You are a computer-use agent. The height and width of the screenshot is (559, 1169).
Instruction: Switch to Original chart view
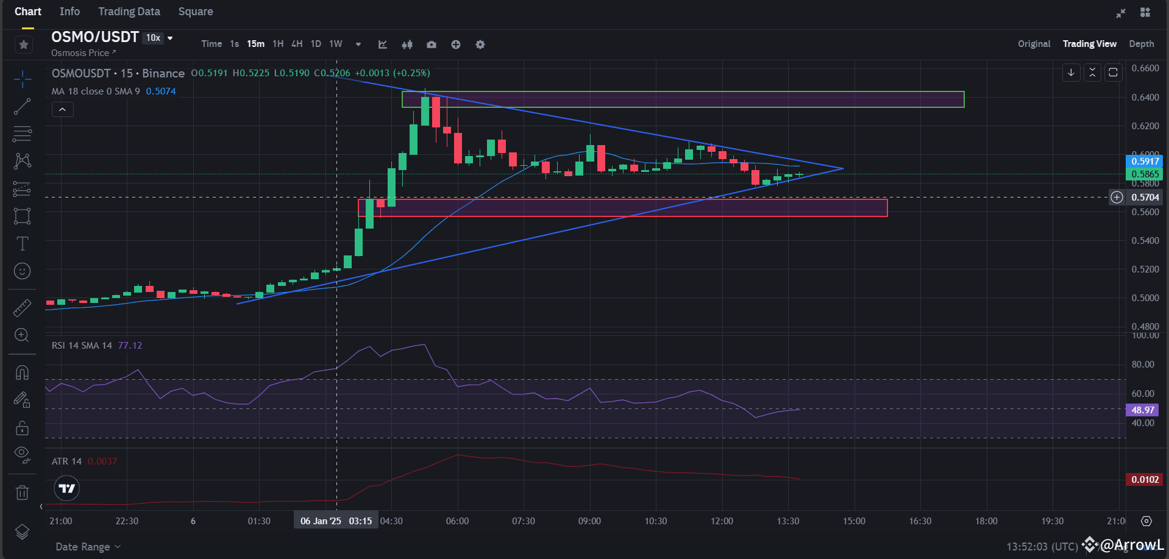[x=1034, y=44]
